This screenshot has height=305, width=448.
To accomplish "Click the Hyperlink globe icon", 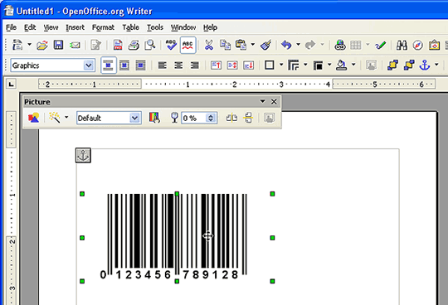I will tap(340, 45).
